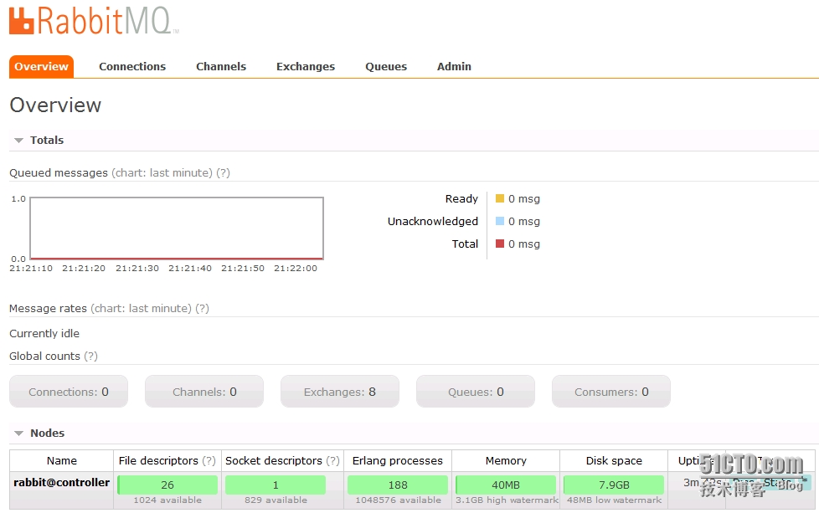Screen dimensions: 819x513
Task: Click the 48MB low watermark text
Action: coord(615,500)
